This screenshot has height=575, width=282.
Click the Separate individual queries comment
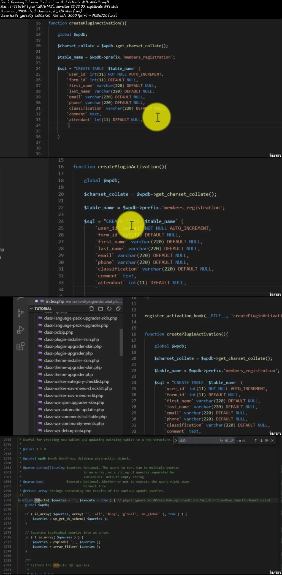click(67, 533)
